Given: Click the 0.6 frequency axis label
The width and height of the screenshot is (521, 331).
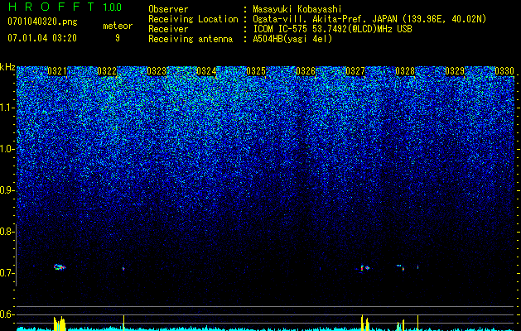Looking at the screenshot, I should pos(7,314).
